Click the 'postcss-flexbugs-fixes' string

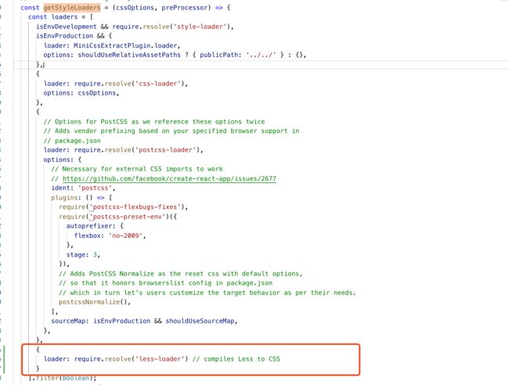pos(135,207)
